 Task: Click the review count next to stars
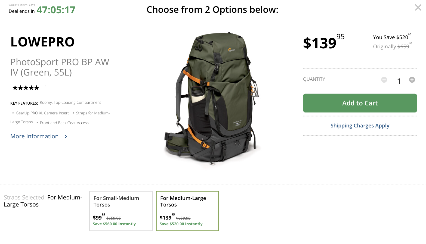pos(46,87)
